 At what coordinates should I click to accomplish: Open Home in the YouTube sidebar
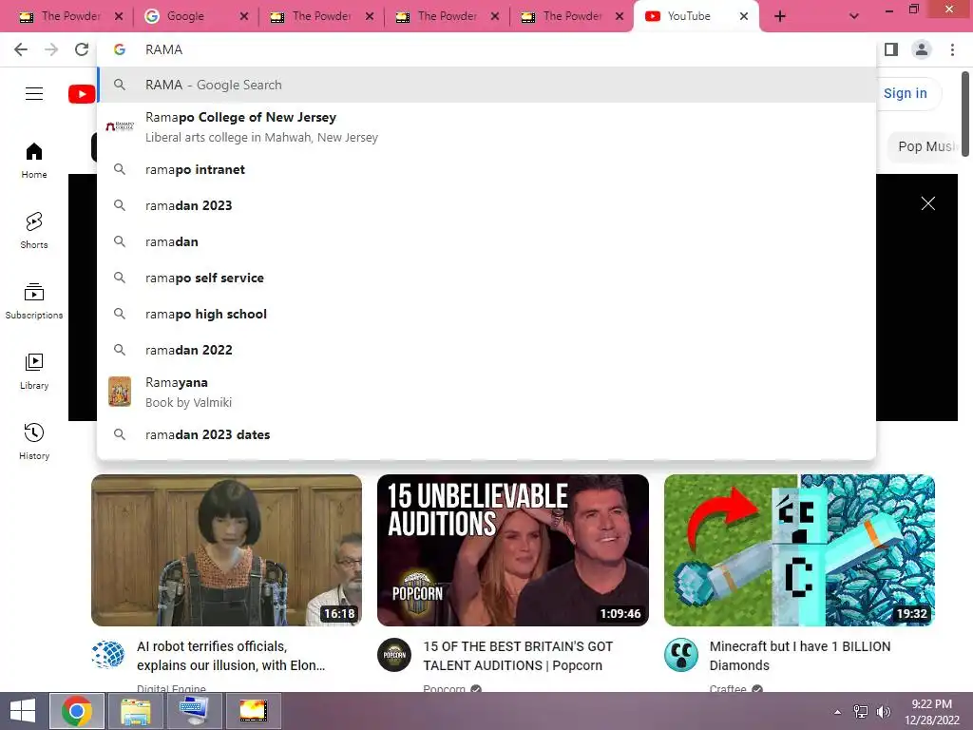click(34, 161)
